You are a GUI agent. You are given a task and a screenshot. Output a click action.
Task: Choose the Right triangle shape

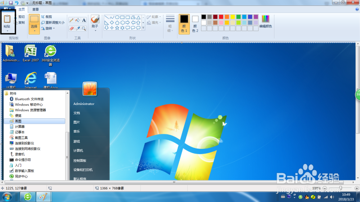coord(107,23)
